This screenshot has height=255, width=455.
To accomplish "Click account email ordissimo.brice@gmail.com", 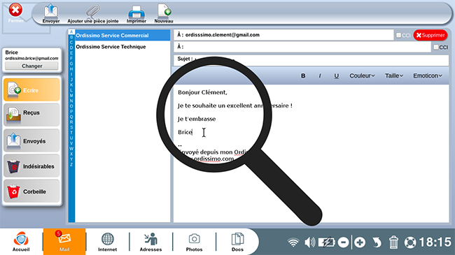I will click(x=31, y=58).
